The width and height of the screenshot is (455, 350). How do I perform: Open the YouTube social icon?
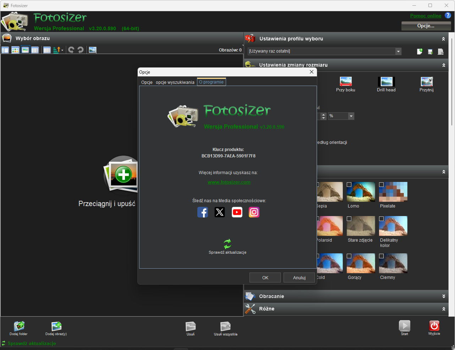(237, 212)
